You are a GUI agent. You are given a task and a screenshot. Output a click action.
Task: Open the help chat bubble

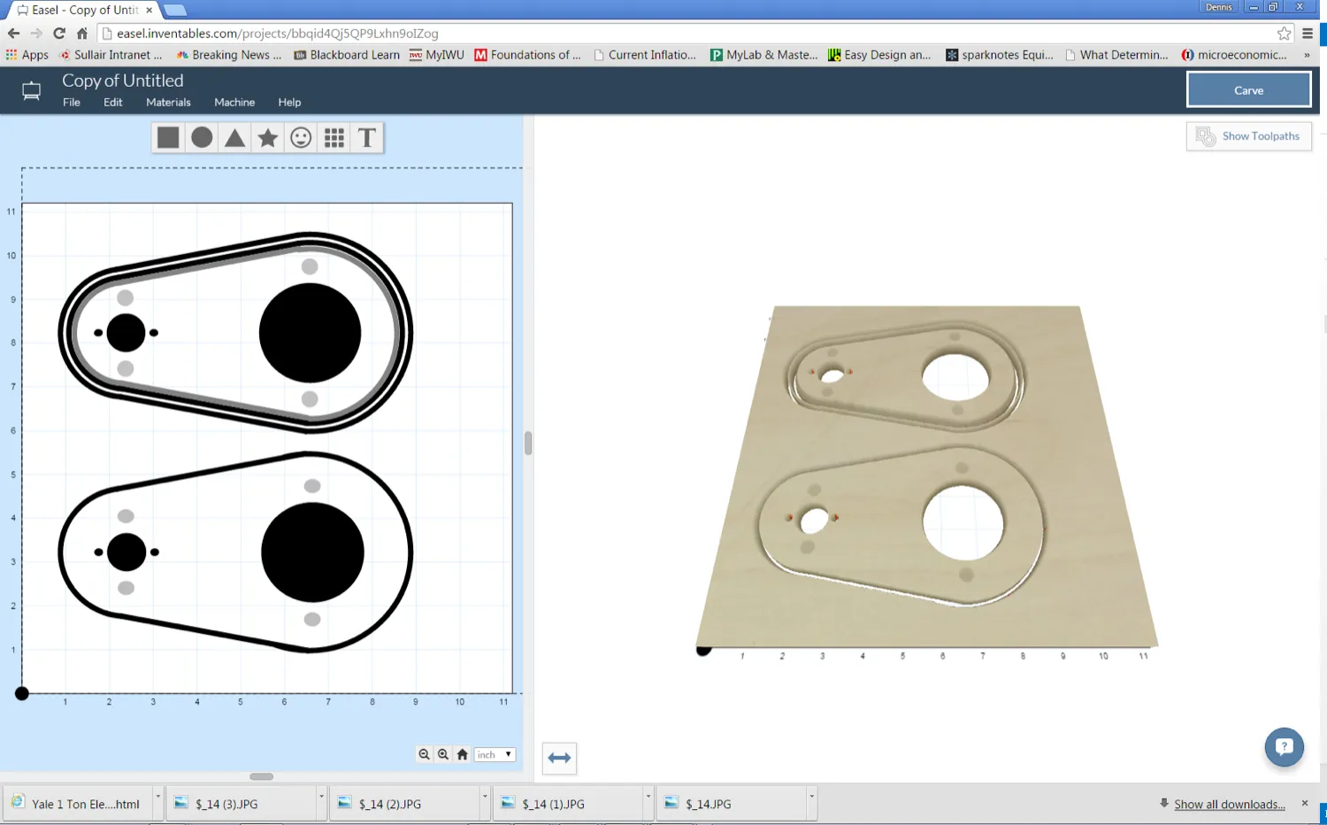click(1284, 746)
